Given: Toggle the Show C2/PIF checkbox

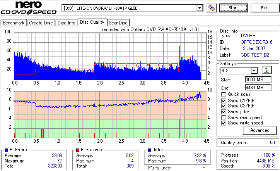Looking at the screenshot, I should 224,106.
